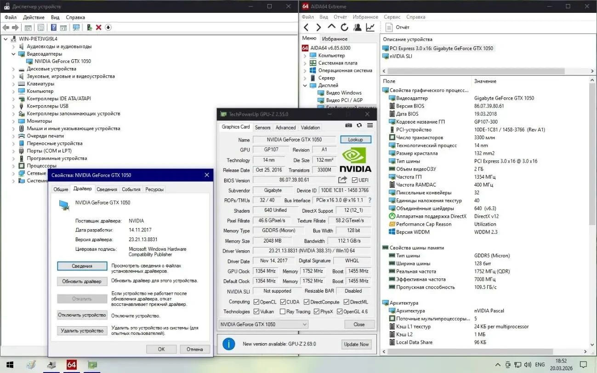
Task: Open the AIDA64 benchmark graph icon
Action: (370, 28)
